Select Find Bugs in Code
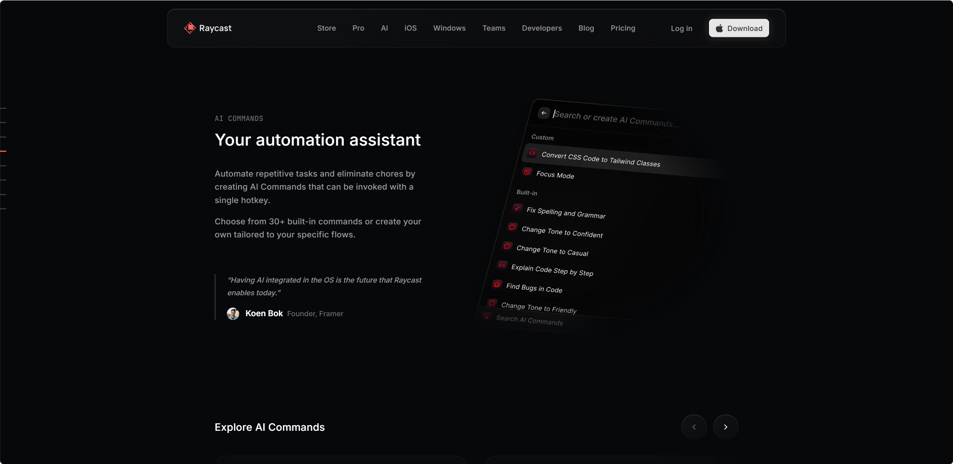Screen dimensions: 953x464 pyautogui.click(x=534, y=288)
